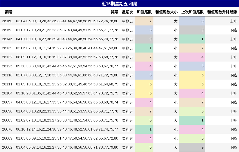Click 上次和值尾数 cell 5 in row 26090
Screen dimensions: 239x152
[192, 111]
